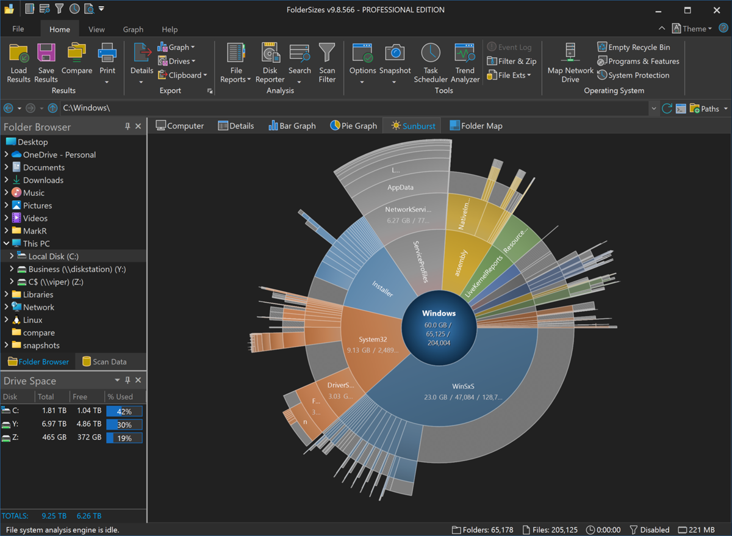
Task: Switch to the Bar Graph view tab
Action: tap(292, 126)
